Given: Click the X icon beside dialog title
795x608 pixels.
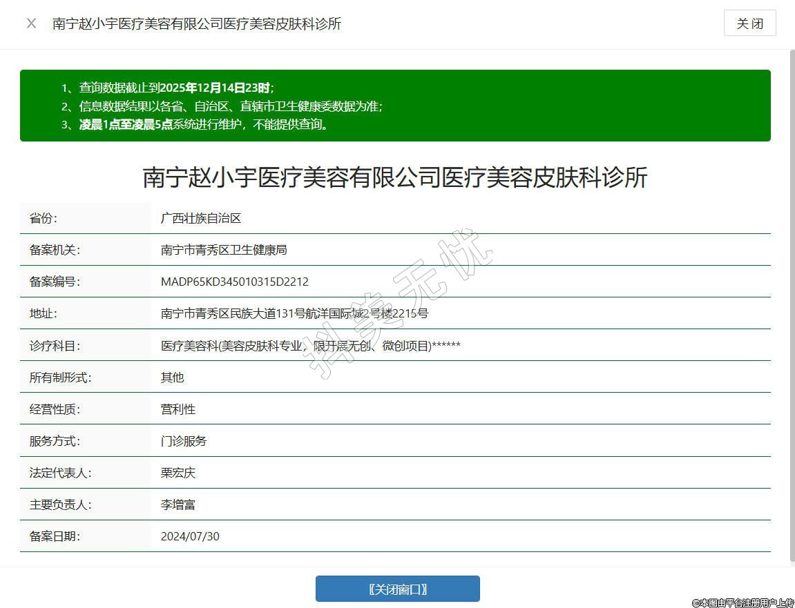Looking at the screenshot, I should pos(31,23).
